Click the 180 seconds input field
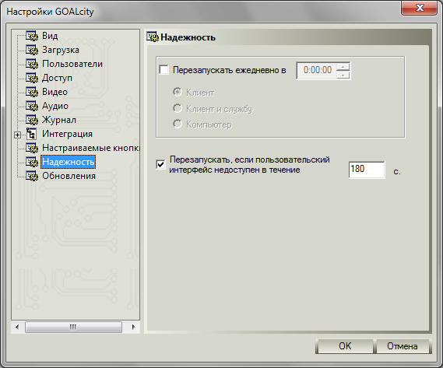The height and width of the screenshot is (368, 443). point(367,170)
